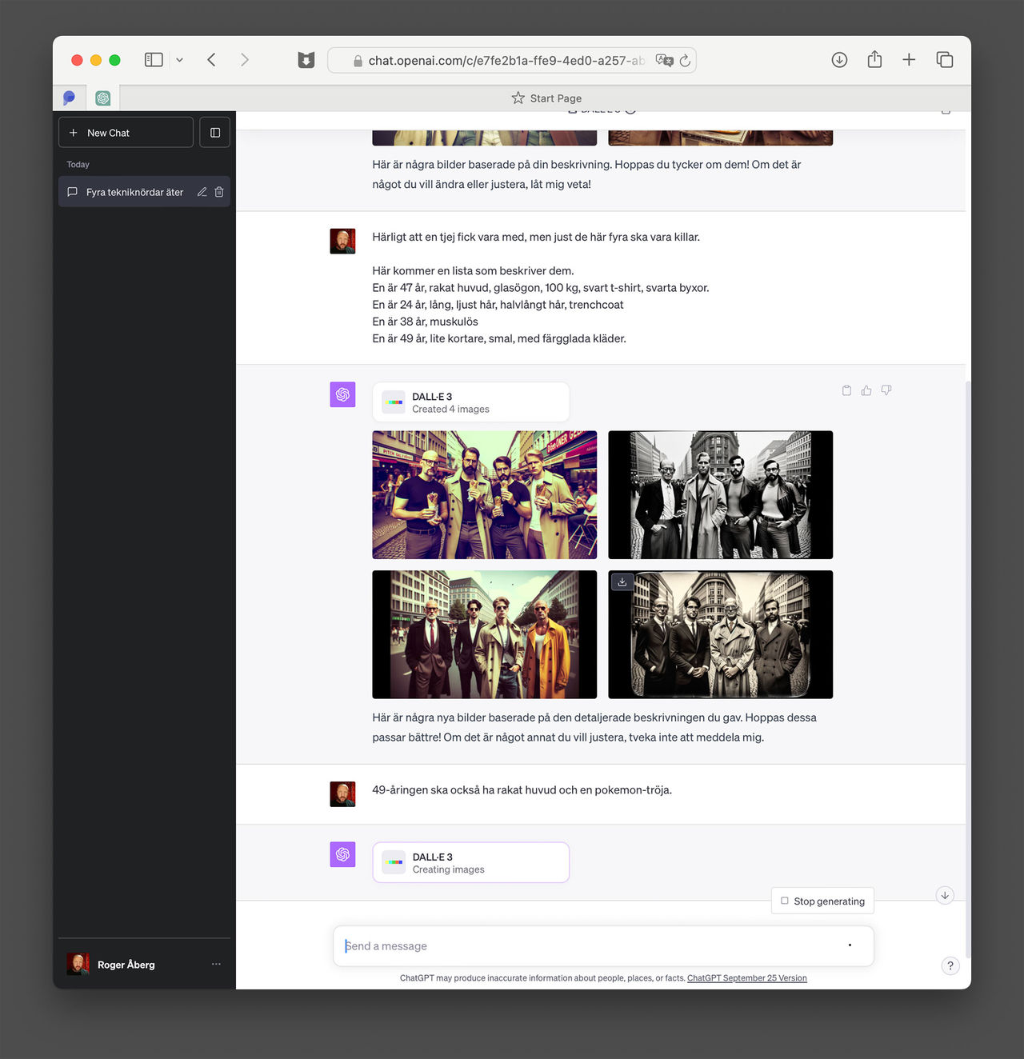Open the colorful street image thumbnail
1024x1059 pixels.
(484, 495)
